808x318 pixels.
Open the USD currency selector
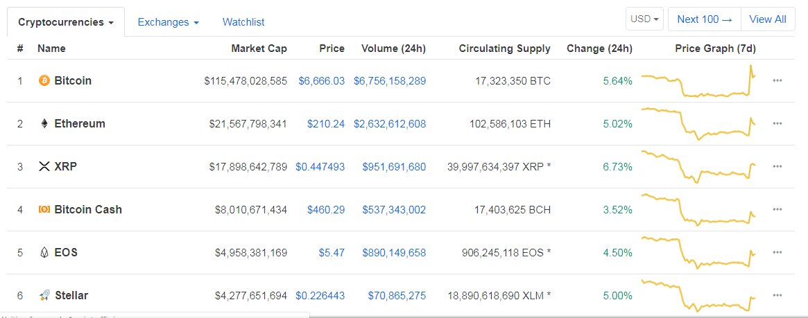[644, 19]
